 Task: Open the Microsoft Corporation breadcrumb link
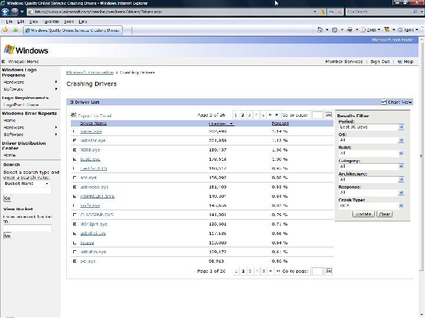pyautogui.click(x=90, y=72)
